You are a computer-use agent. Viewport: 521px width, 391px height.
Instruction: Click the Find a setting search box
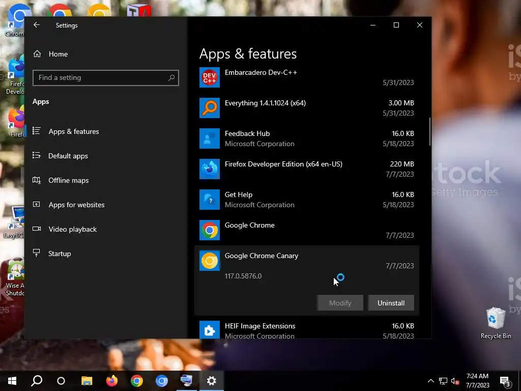(106, 78)
